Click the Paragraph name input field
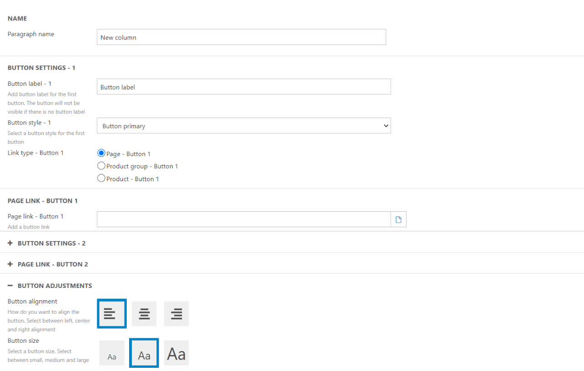The height and width of the screenshot is (371, 584). pos(241,37)
